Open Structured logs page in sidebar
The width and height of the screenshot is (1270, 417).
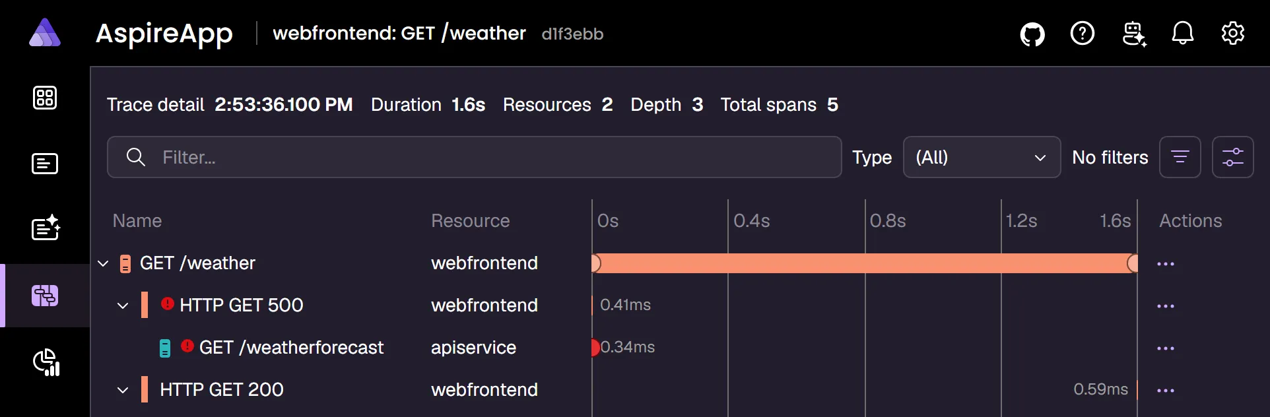46,228
